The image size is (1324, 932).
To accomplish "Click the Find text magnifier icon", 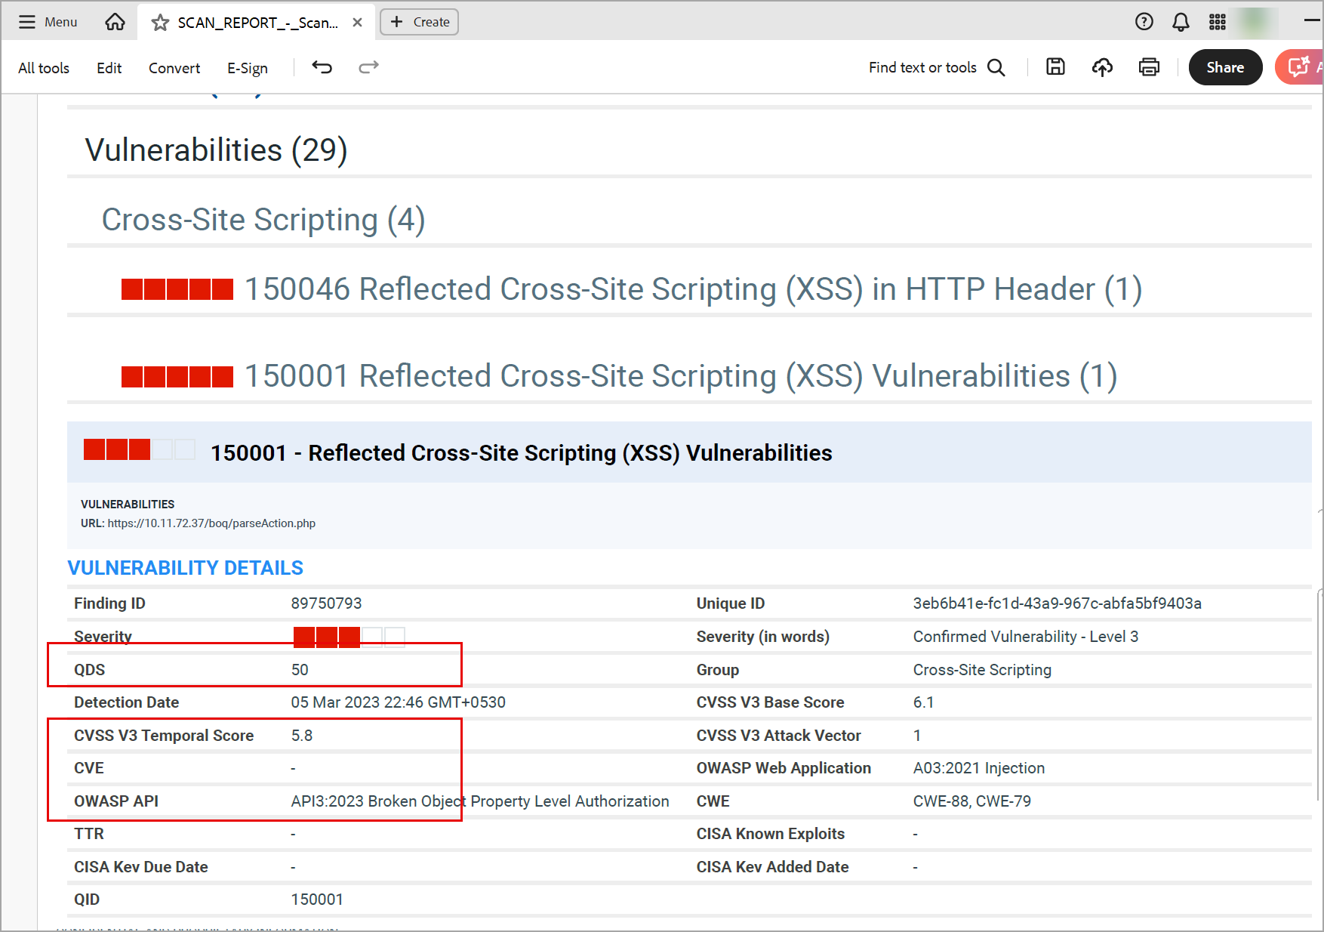I will point(996,67).
